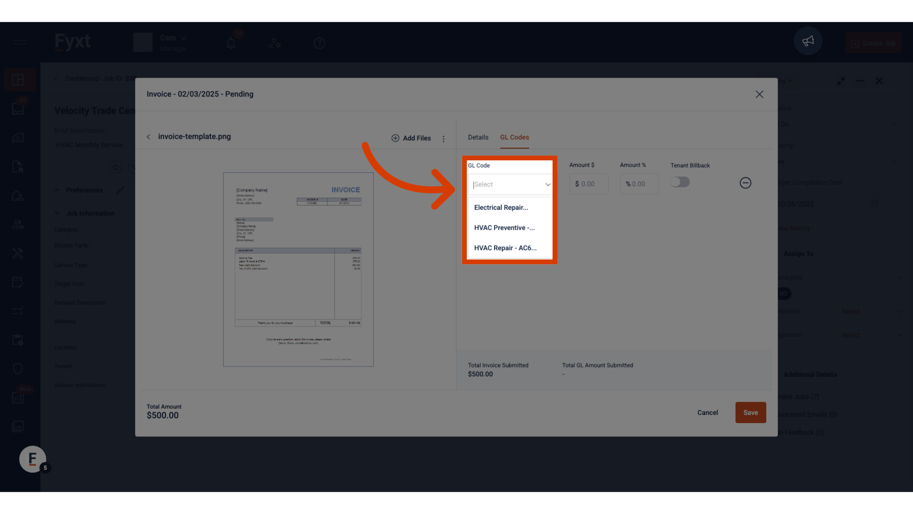913x514 pixels.
Task: Open the tools wrench sidebar icon
Action: click(18, 253)
